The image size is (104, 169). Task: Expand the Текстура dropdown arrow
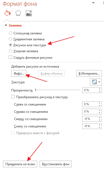click(x=99, y=82)
